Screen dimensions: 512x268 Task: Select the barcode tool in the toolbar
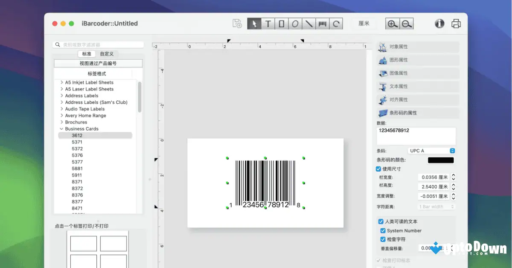tap(323, 23)
